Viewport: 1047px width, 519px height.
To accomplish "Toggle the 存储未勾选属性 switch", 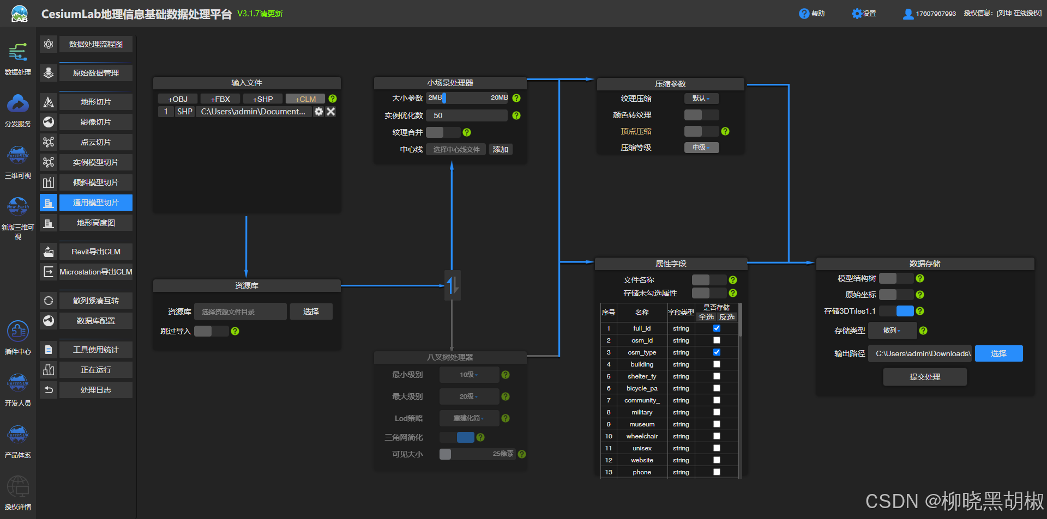I will 709,293.
